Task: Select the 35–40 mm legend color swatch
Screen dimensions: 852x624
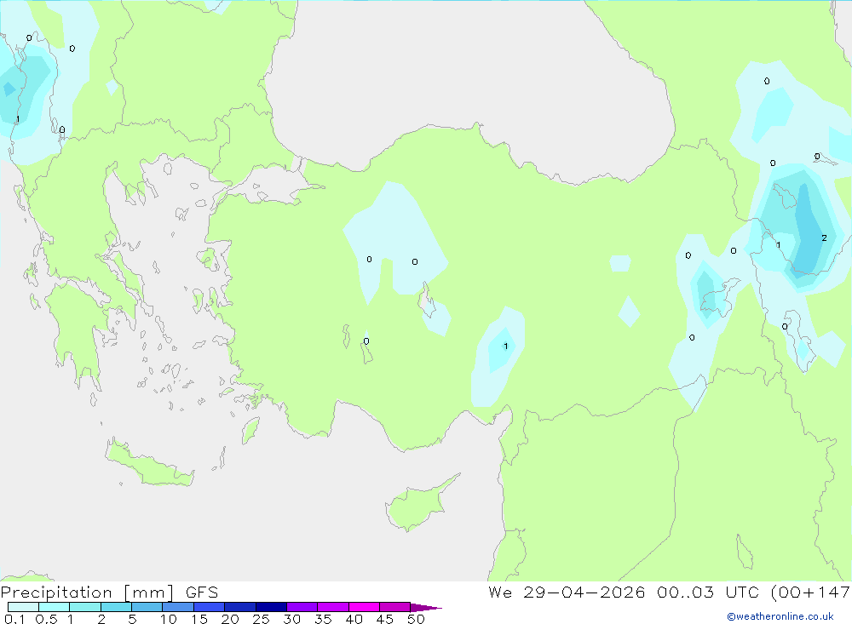Action: tap(333, 607)
